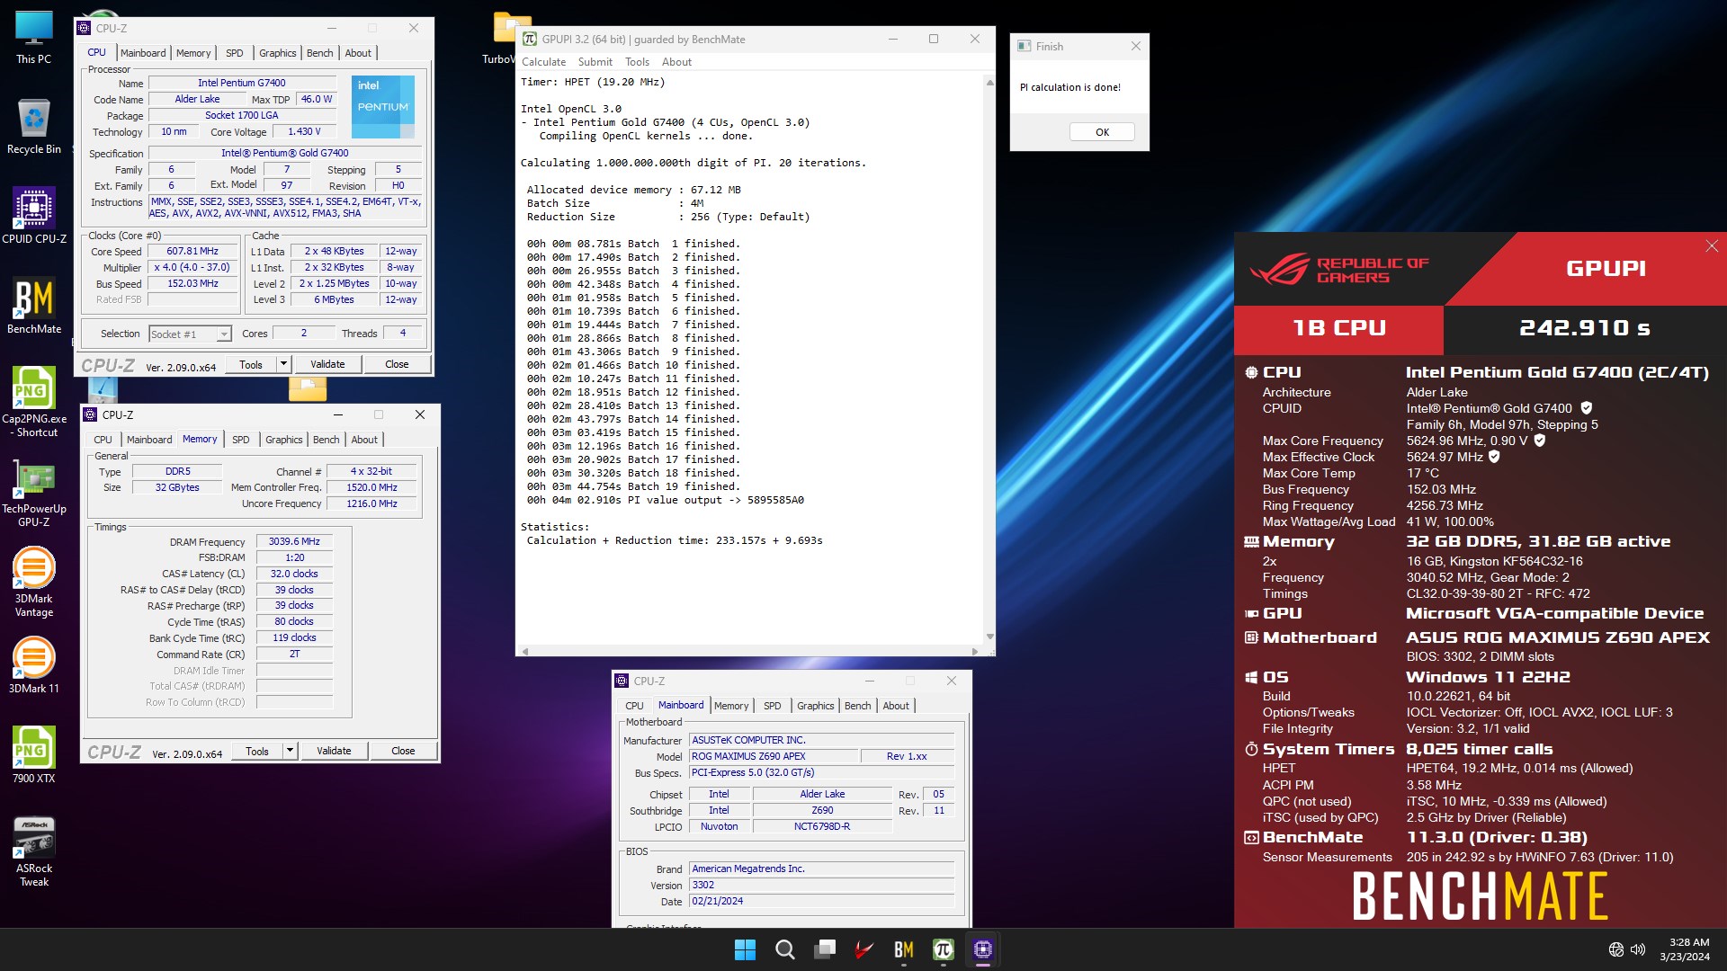This screenshot has width=1727, height=971.
Task: Click the verified shield beside CPUID Gold G7400
Action: coord(1587,408)
